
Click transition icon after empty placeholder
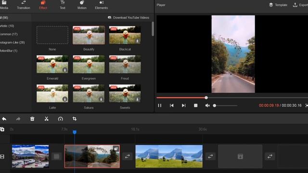coord(270,156)
